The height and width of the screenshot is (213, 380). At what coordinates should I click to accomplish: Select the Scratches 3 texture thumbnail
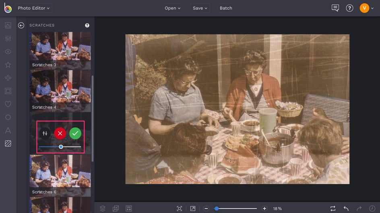[60, 50]
